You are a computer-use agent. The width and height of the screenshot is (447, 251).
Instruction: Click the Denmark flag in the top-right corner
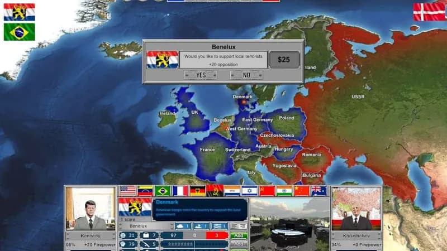point(430,12)
